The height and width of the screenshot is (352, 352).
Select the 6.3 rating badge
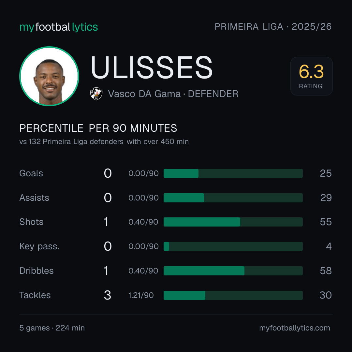(311, 76)
